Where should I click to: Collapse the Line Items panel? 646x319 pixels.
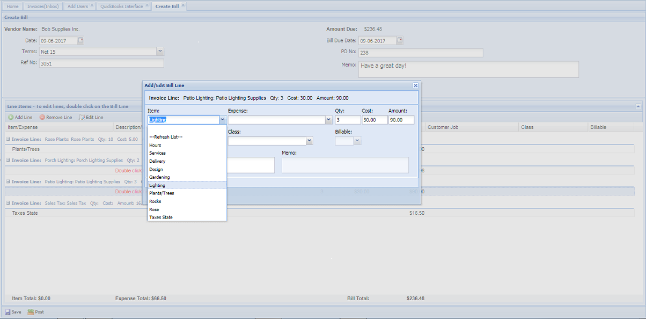pyautogui.click(x=638, y=106)
